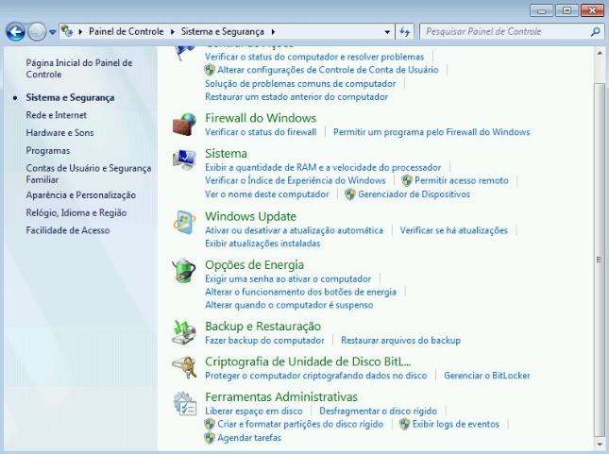Image resolution: width=609 pixels, height=454 pixels.
Task: Open Programas category in sidebar
Action: pyautogui.click(x=48, y=150)
